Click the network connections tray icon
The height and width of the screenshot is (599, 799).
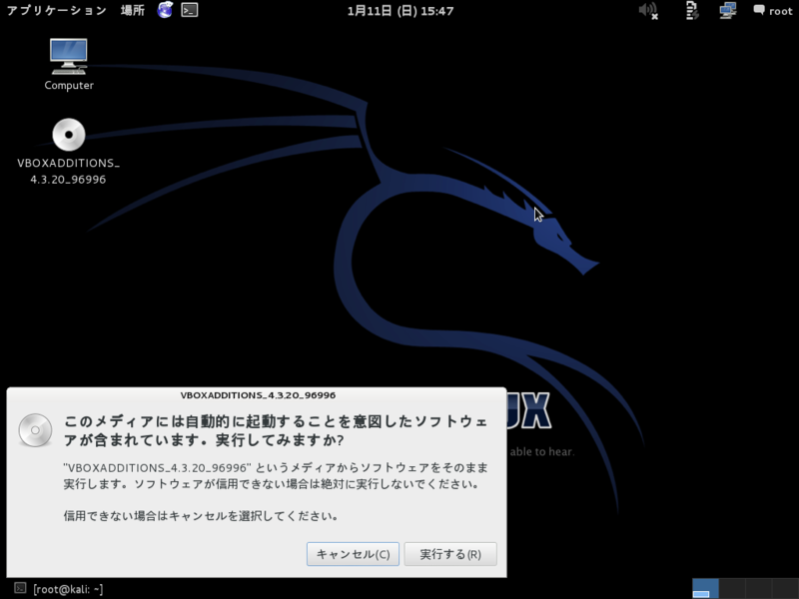[726, 12]
